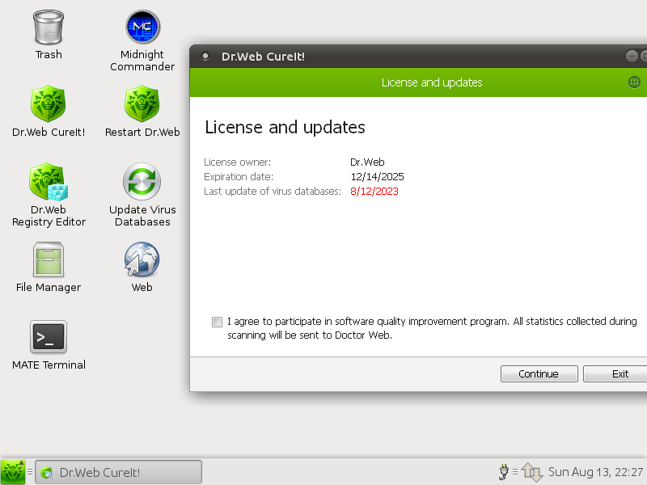
Task: Click the Continue button
Action: (539, 373)
